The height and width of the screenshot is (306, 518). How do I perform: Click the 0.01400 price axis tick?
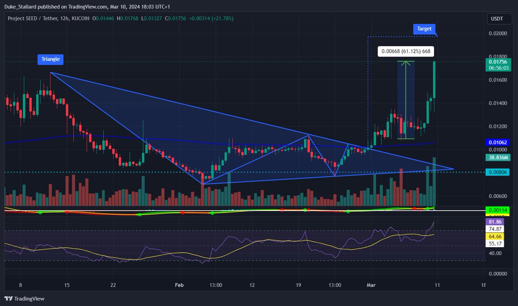(x=498, y=103)
